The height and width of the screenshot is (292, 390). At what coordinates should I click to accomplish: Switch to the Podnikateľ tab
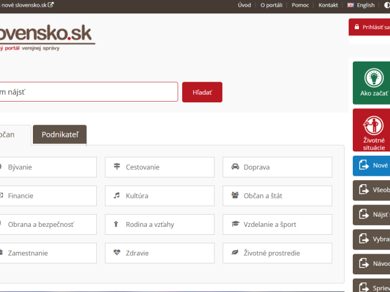[x=60, y=134]
